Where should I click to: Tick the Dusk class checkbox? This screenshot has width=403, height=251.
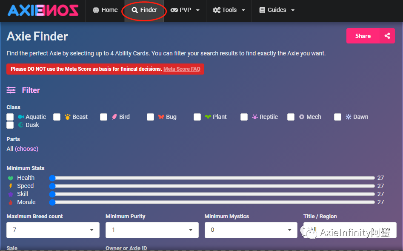10,125
